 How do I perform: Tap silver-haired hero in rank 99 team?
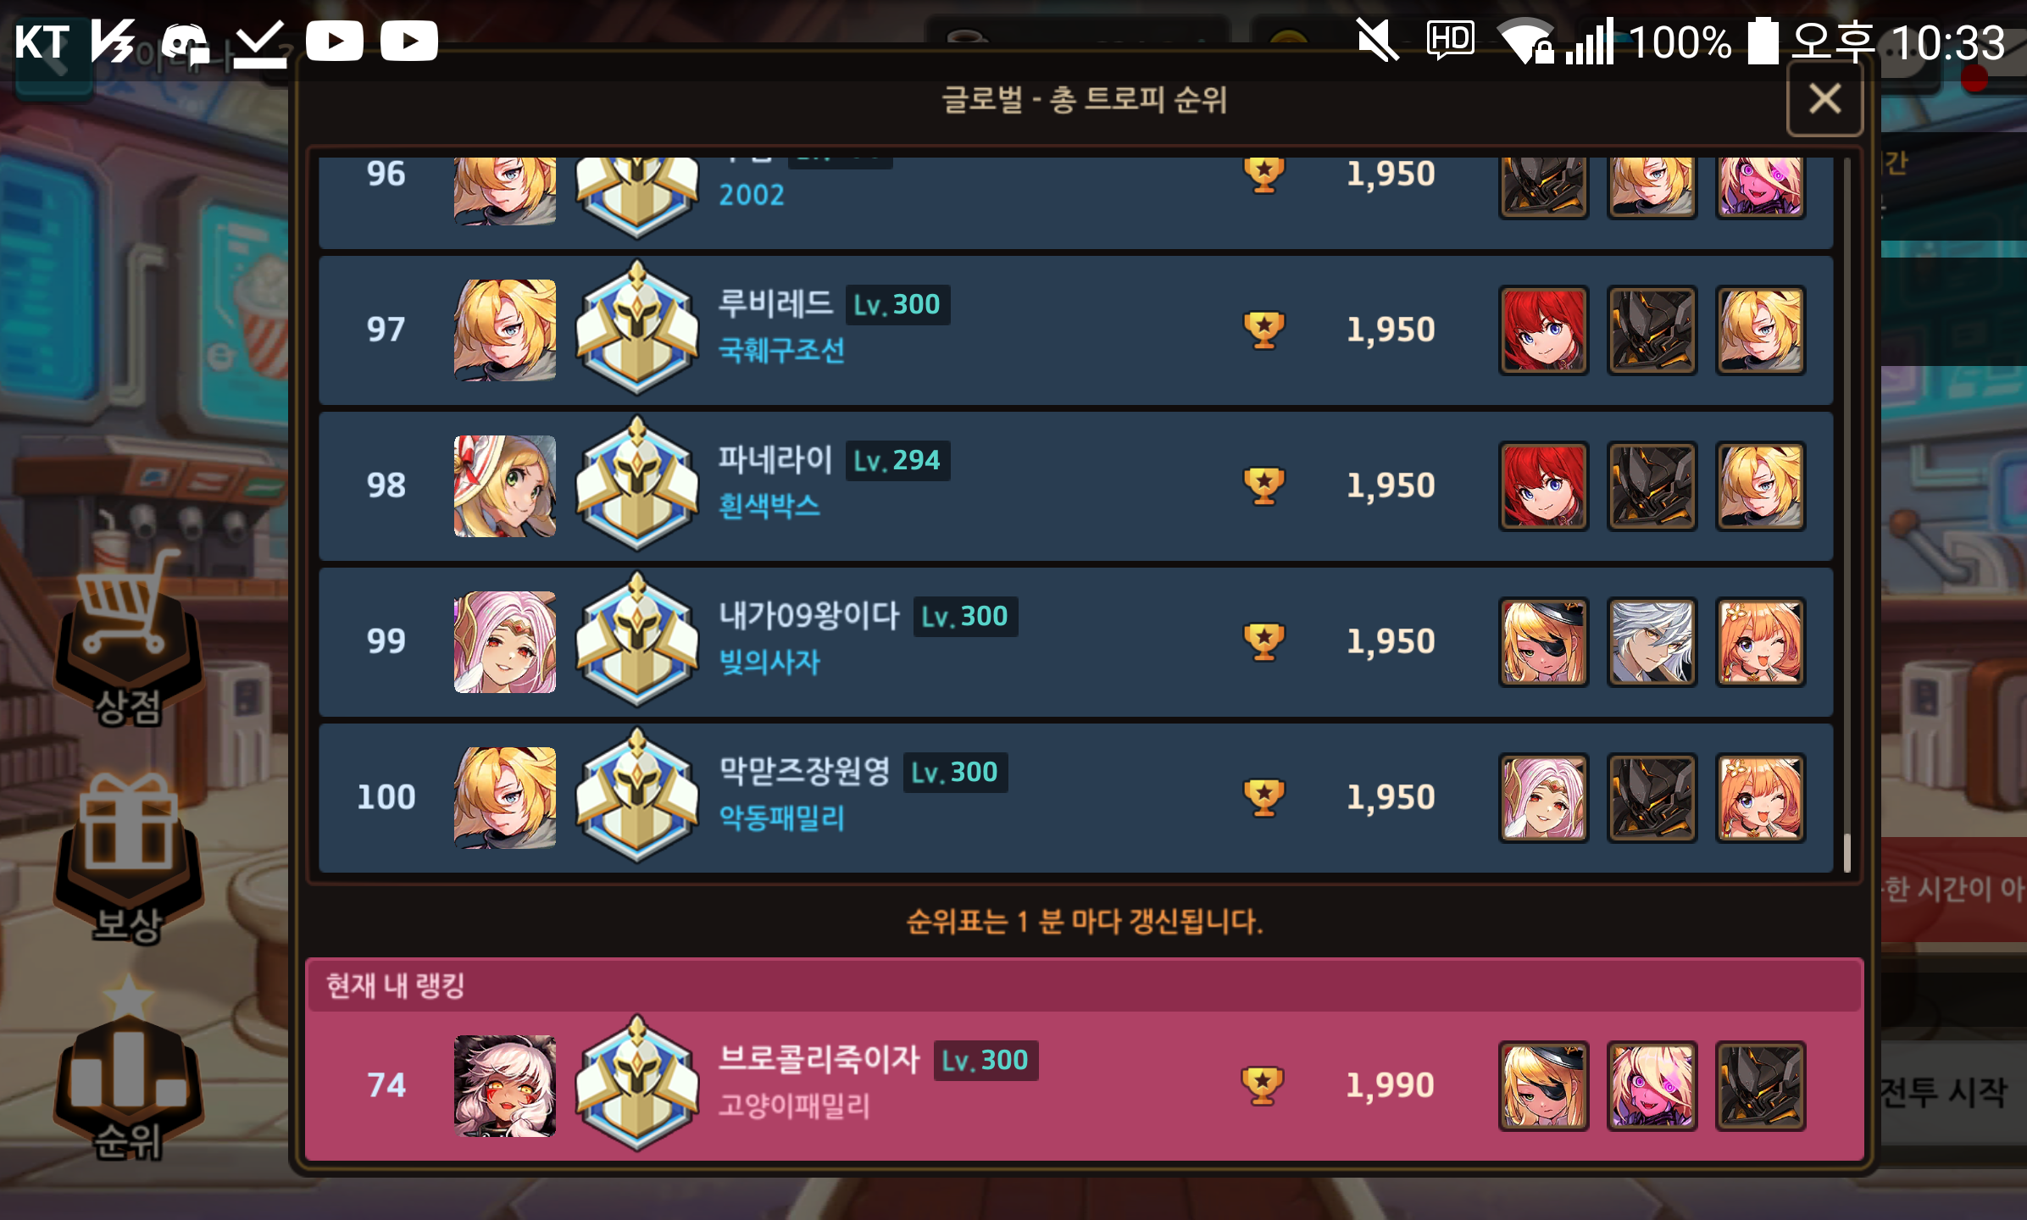point(1652,642)
